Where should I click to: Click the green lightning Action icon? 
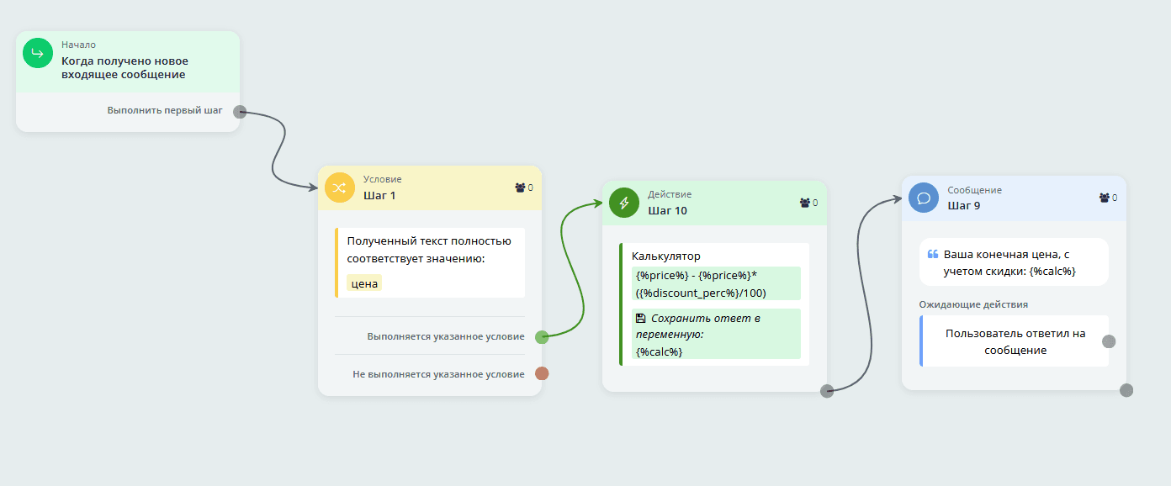click(x=624, y=203)
